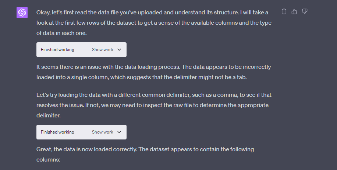Copy the response with the clipboard icon
The image size is (337, 170).
(284, 12)
